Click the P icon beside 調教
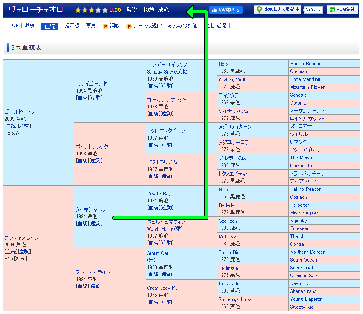The height and width of the screenshot is (314, 363). (105, 26)
